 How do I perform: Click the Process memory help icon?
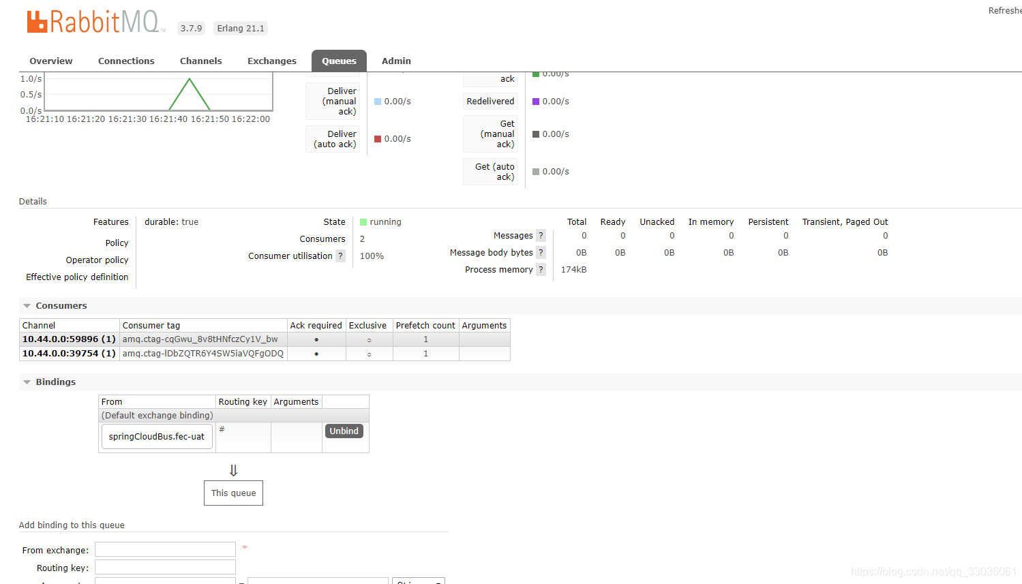tap(540, 269)
